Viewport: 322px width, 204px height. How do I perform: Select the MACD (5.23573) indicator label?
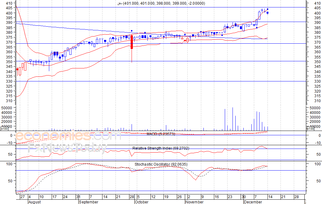click(161, 134)
